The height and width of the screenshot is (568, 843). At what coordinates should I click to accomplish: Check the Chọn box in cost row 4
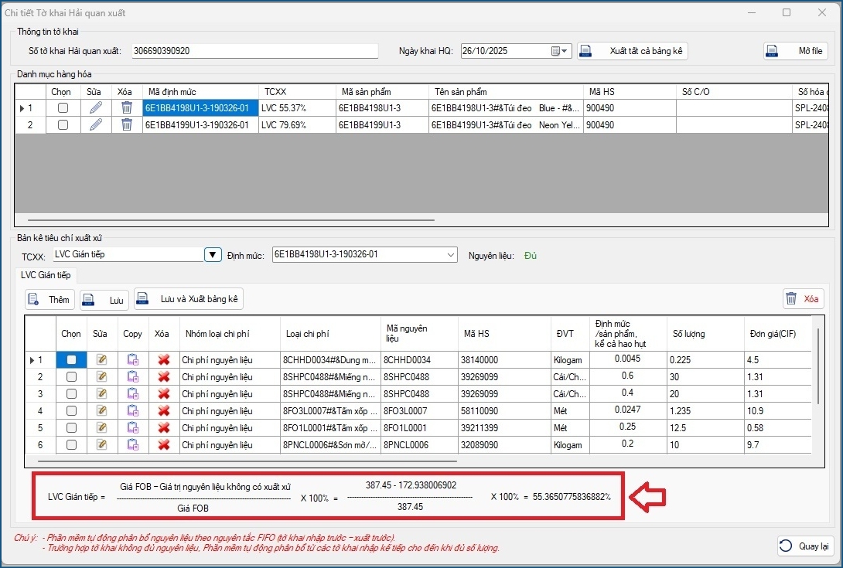point(72,410)
